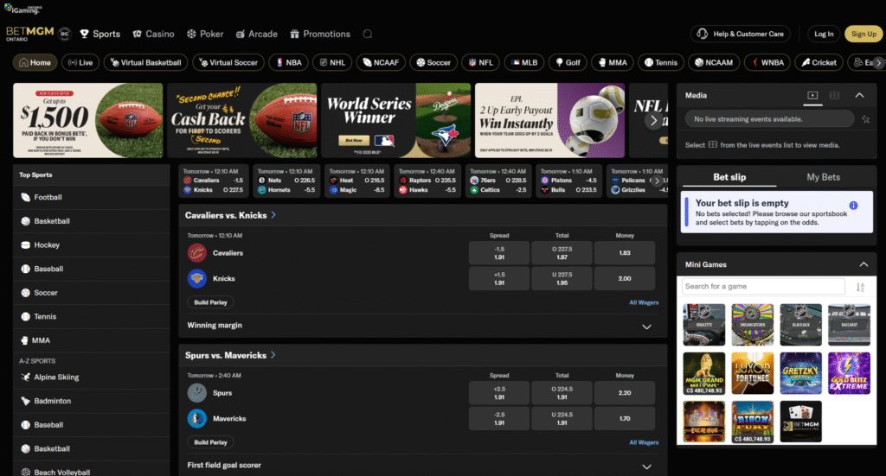Expand the Winning margin section
This screenshot has height=476, width=886.
(646, 326)
